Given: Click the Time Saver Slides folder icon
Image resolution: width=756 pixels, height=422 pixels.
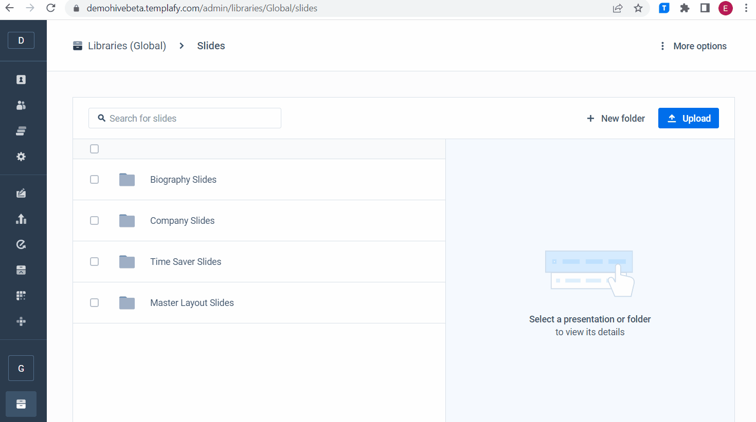Looking at the screenshot, I should (x=127, y=262).
